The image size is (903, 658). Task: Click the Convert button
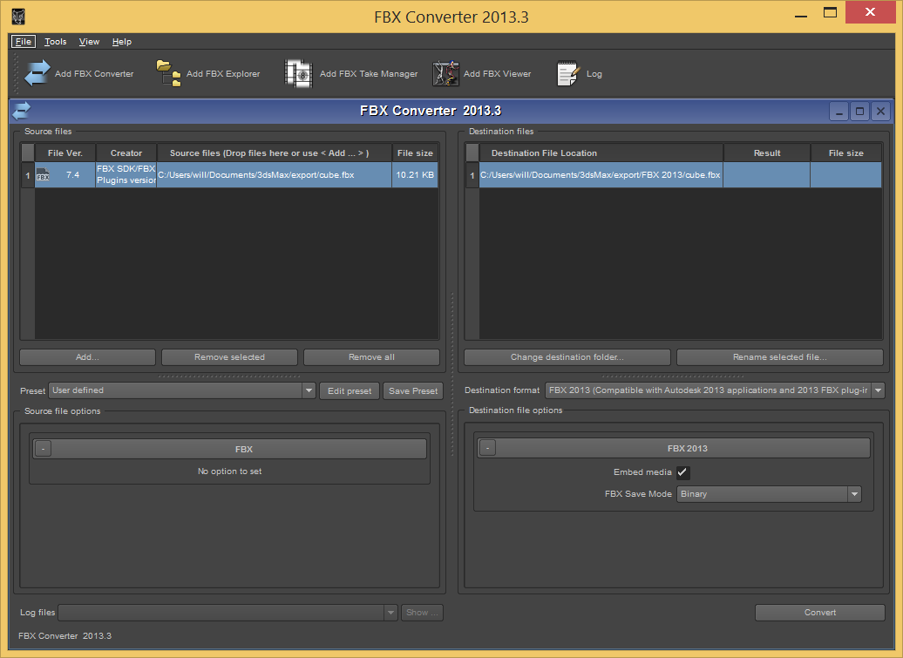(820, 613)
